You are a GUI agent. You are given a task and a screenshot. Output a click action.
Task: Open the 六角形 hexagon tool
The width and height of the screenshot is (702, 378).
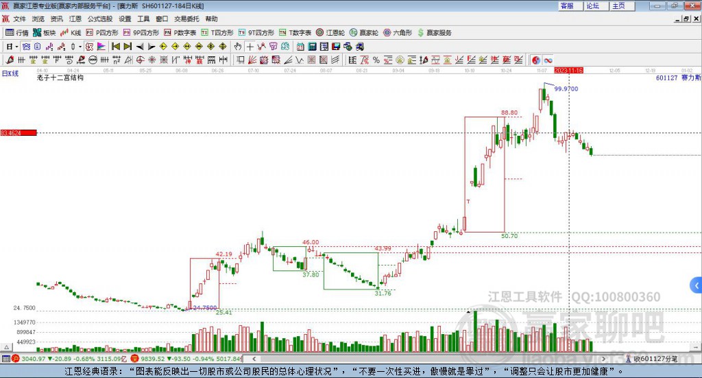coord(398,33)
